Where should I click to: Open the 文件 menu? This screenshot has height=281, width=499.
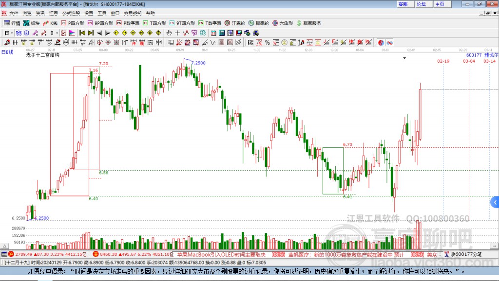coord(14,13)
